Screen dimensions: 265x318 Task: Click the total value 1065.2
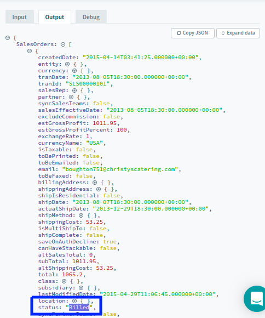click(72, 275)
